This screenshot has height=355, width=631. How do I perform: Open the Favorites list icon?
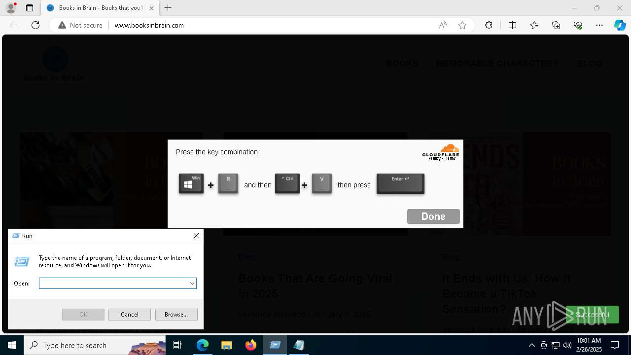[x=534, y=25]
